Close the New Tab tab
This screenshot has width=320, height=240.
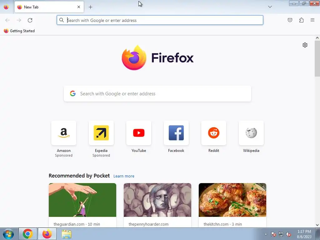(x=79, y=7)
